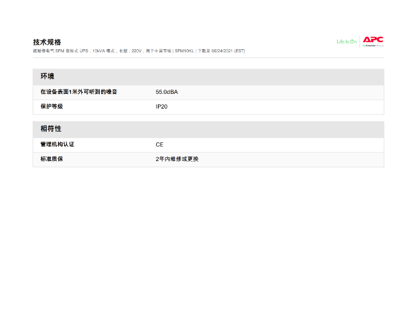Screen dimensions: 417x334
Task: Select the 相符性 section header
Action: 51,129
